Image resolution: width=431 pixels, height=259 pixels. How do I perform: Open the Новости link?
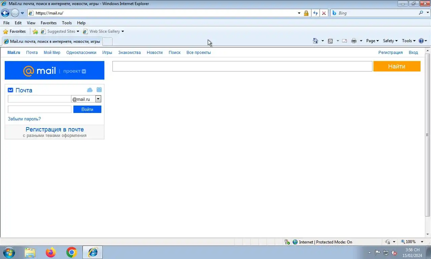155,53
